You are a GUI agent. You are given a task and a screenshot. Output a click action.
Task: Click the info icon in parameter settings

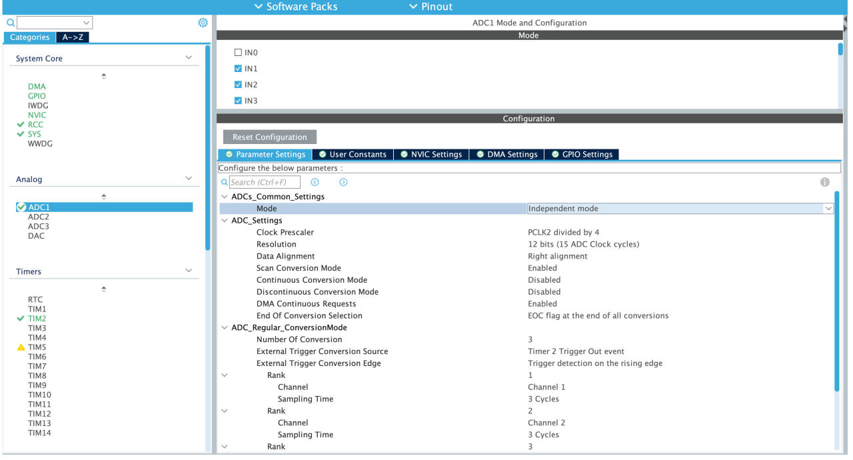click(824, 182)
